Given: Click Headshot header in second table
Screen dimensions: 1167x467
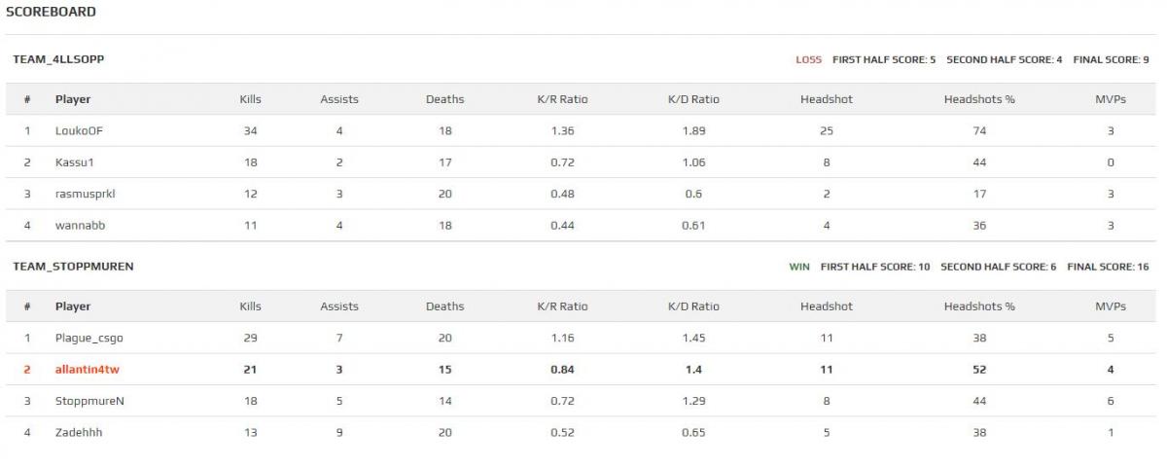Looking at the screenshot, I should [827, 306].
